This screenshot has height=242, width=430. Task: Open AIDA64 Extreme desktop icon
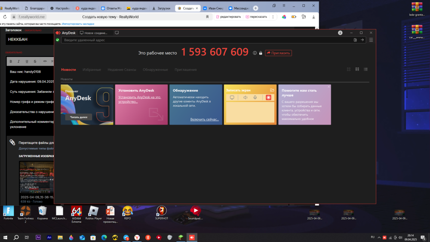click(76, 214)
